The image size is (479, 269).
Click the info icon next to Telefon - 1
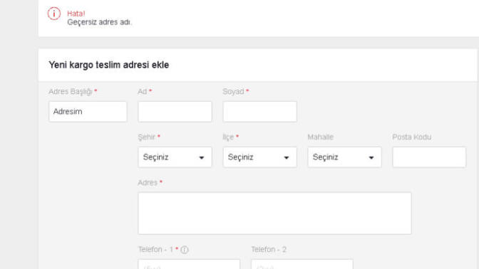(x=185, y=250)
